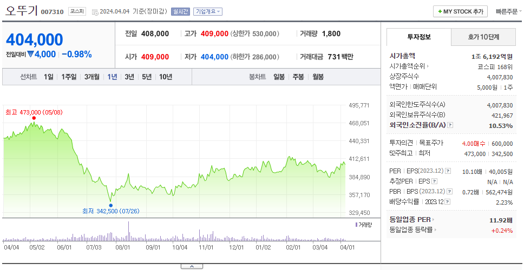Click the 코스피 168위 ranking value
This screenshot has height=270, width=524.
(495, 67)
